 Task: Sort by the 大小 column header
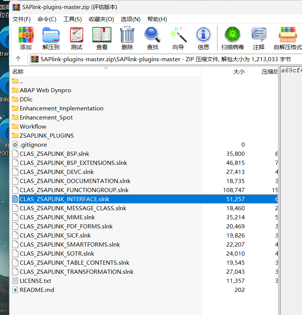click(x=224, y=71)
